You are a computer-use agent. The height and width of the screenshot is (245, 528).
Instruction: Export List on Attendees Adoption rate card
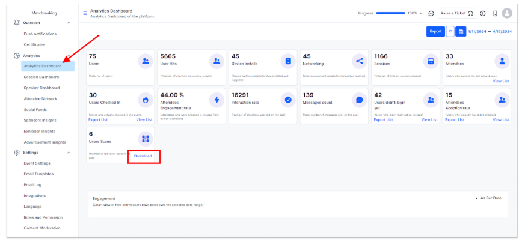pos(455,120)
